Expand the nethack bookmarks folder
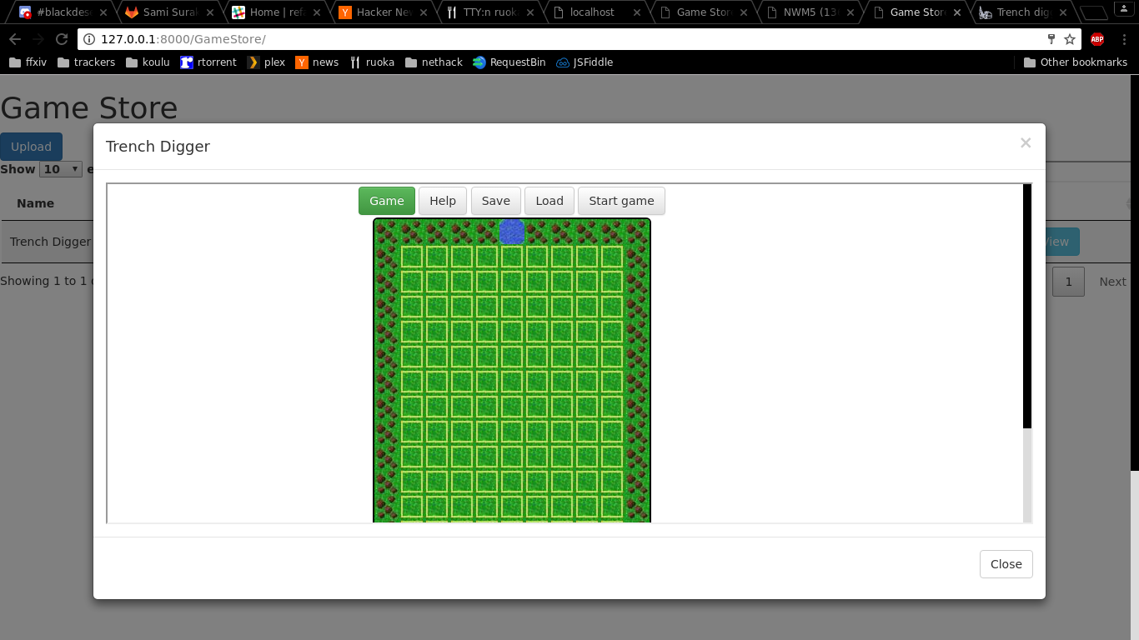 (434, 62)
